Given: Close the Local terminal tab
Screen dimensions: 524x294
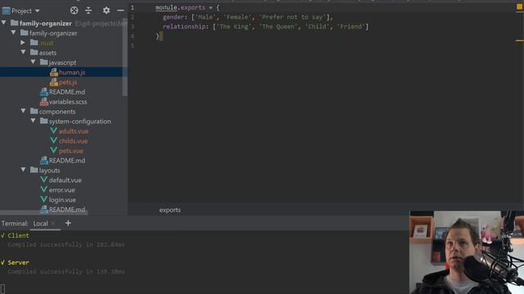Looking at the screenshot, I should point(53,224).
